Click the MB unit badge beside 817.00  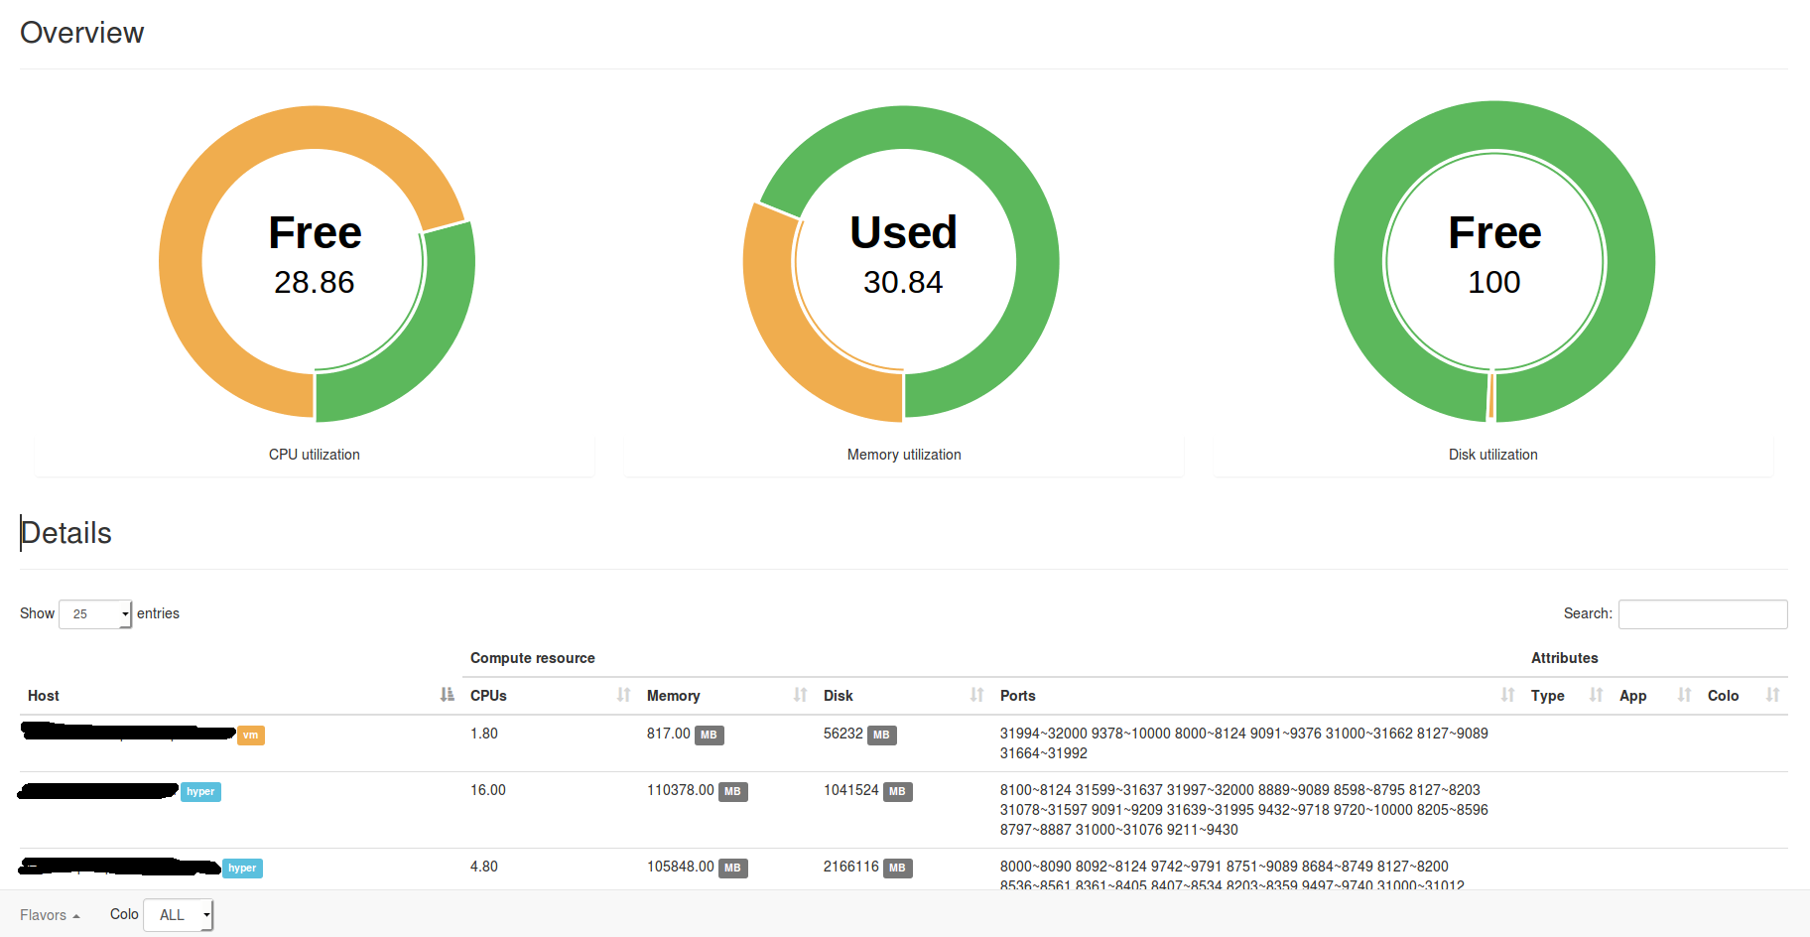point(710,736)
